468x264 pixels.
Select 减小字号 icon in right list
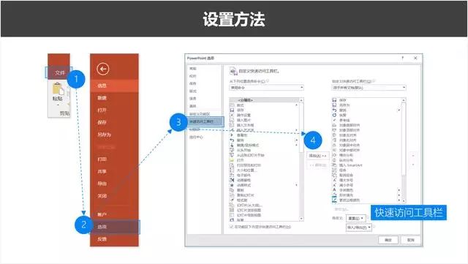pos(334,185)
